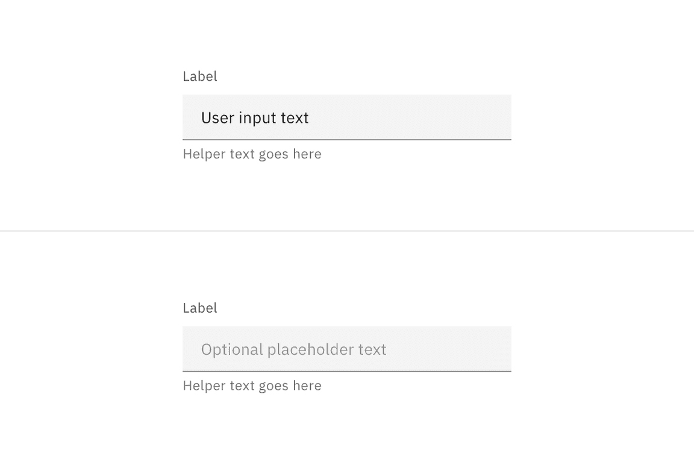
Task: Click the placeholder text itself
Action: point(294,349)
